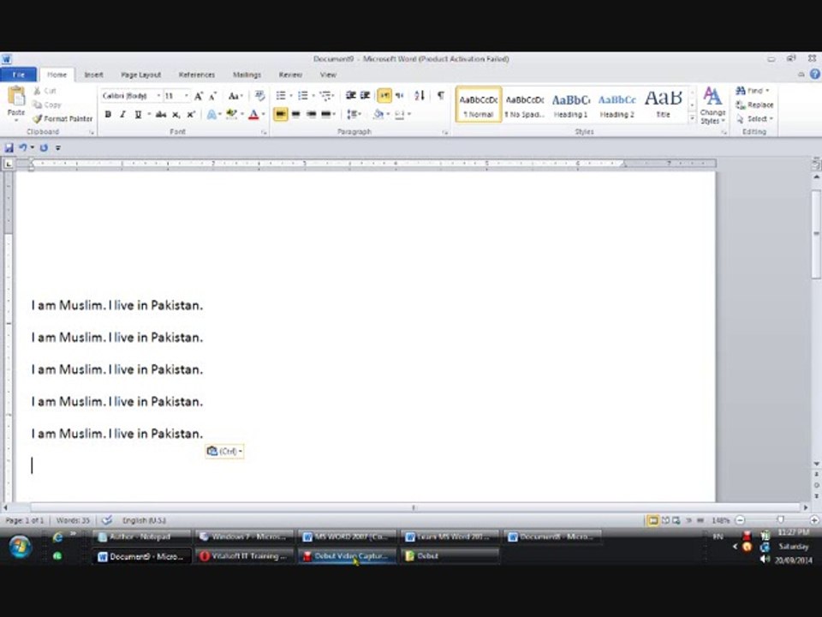Toggle Italic formatting
822x617 pixels.
tap(122, 114)
